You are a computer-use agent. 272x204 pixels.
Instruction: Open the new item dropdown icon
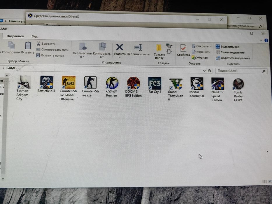pyautogui.click(x=169, y=46)
